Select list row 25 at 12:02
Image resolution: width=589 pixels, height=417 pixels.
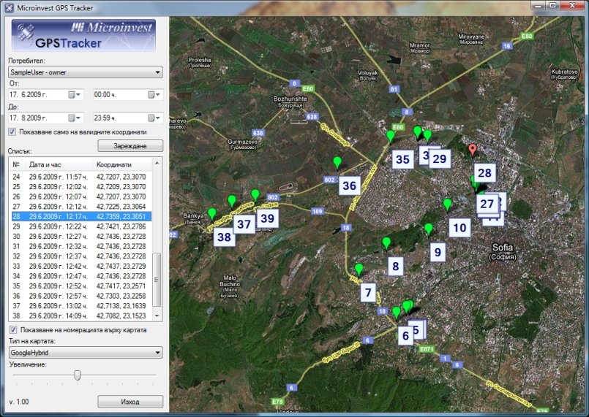click(x=80, y=187)
